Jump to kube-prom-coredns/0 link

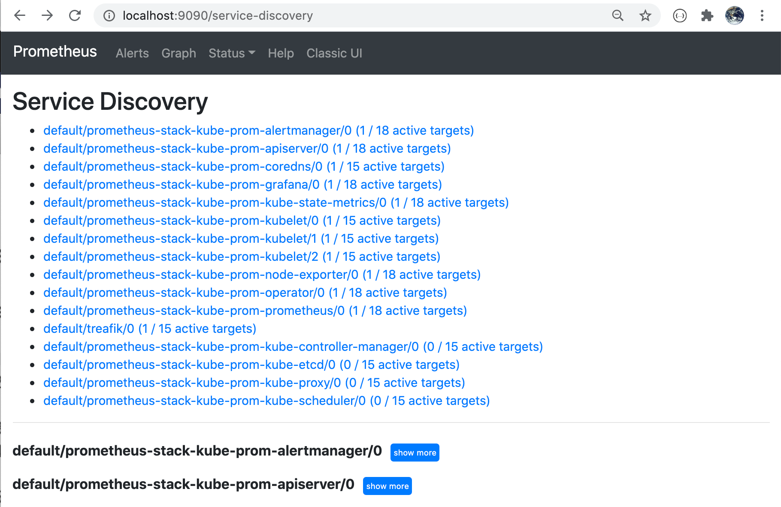(x=244, y=166)
